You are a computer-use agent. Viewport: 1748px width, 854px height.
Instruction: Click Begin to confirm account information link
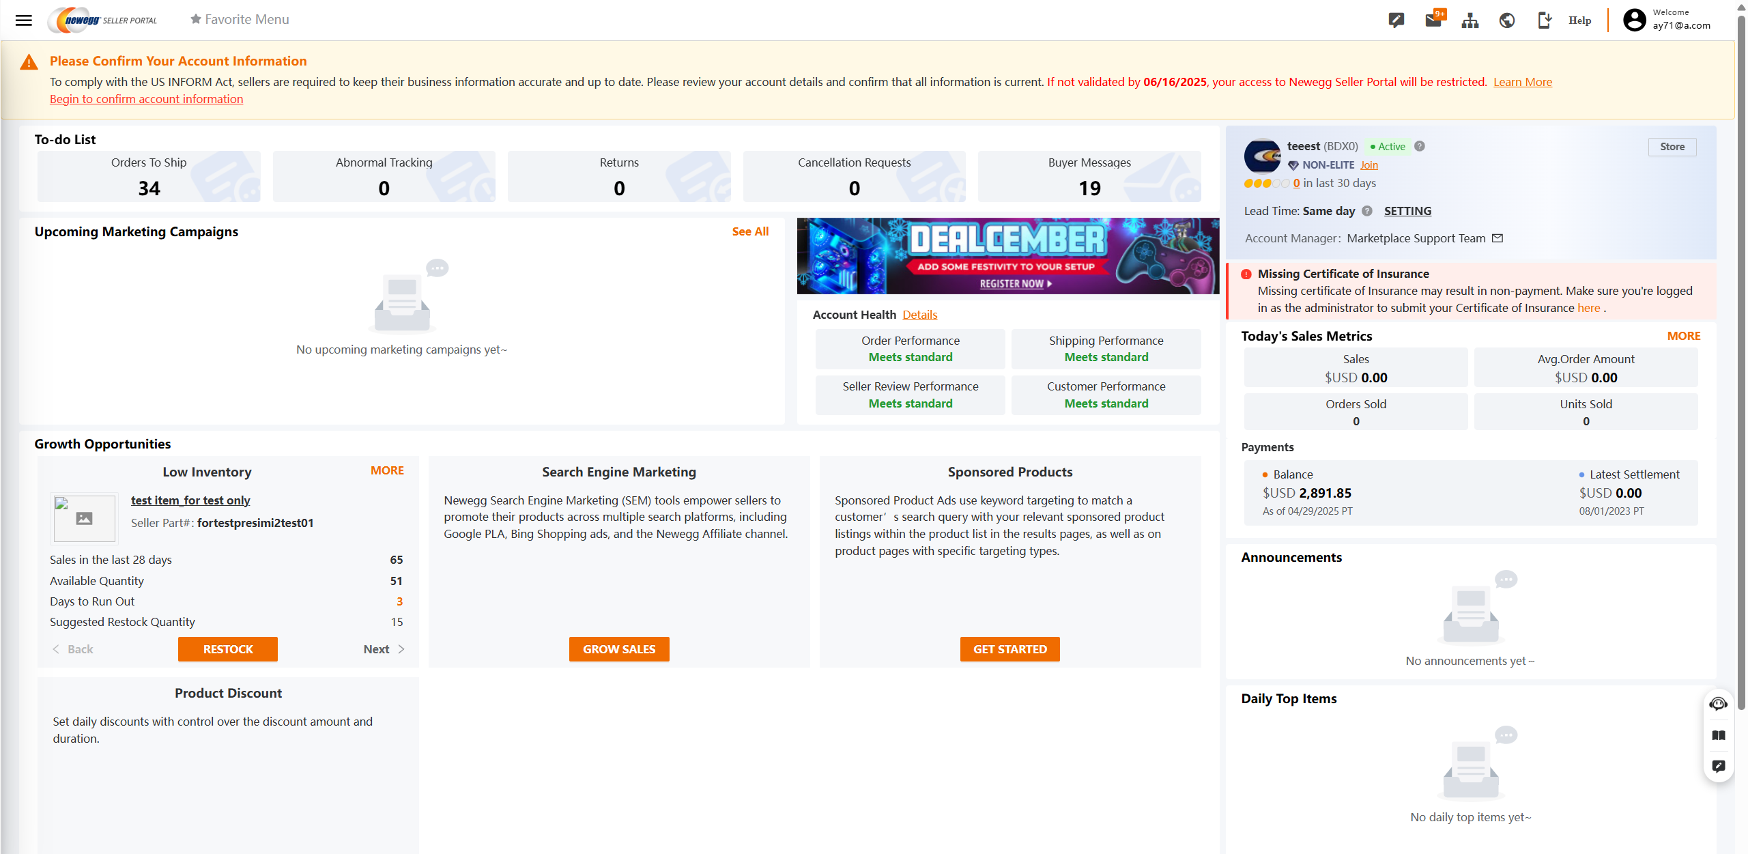[146, 99]
